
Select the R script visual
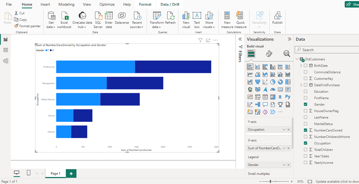280,97
